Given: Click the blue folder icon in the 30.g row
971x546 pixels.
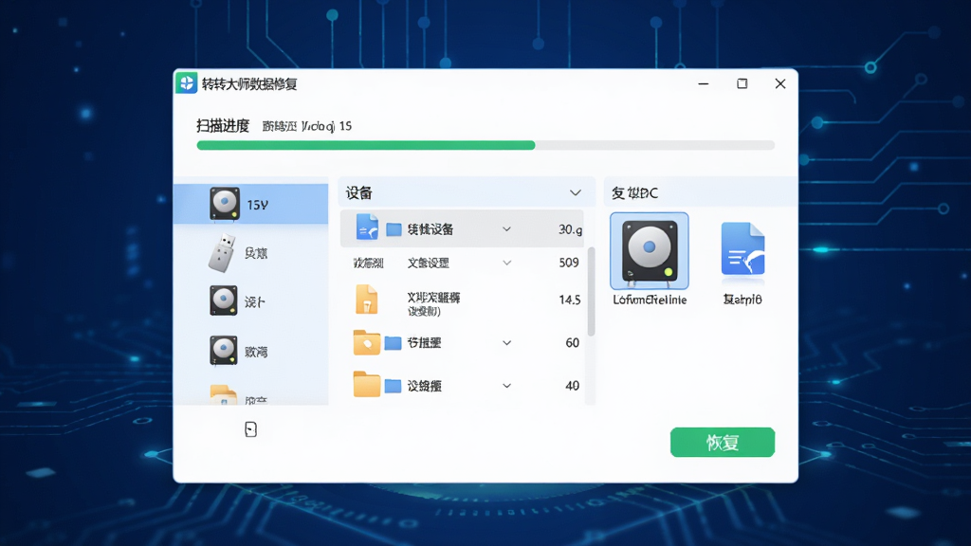Looking at the screenshot, I should point(394,229).
